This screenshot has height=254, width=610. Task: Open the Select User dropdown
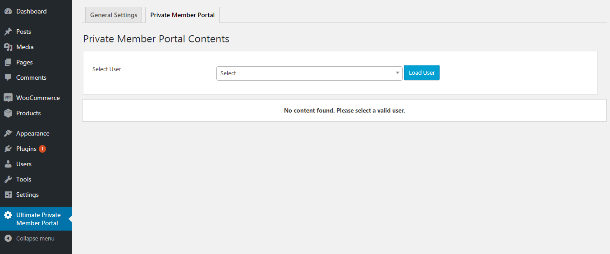(309, 73)
